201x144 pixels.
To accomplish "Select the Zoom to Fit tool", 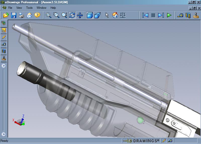I will point(49,15).
